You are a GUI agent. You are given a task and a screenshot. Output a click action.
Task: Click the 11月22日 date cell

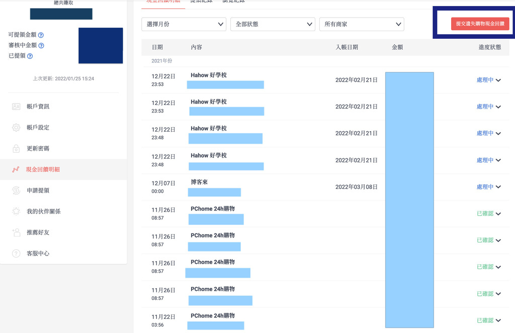pos(163,317)
